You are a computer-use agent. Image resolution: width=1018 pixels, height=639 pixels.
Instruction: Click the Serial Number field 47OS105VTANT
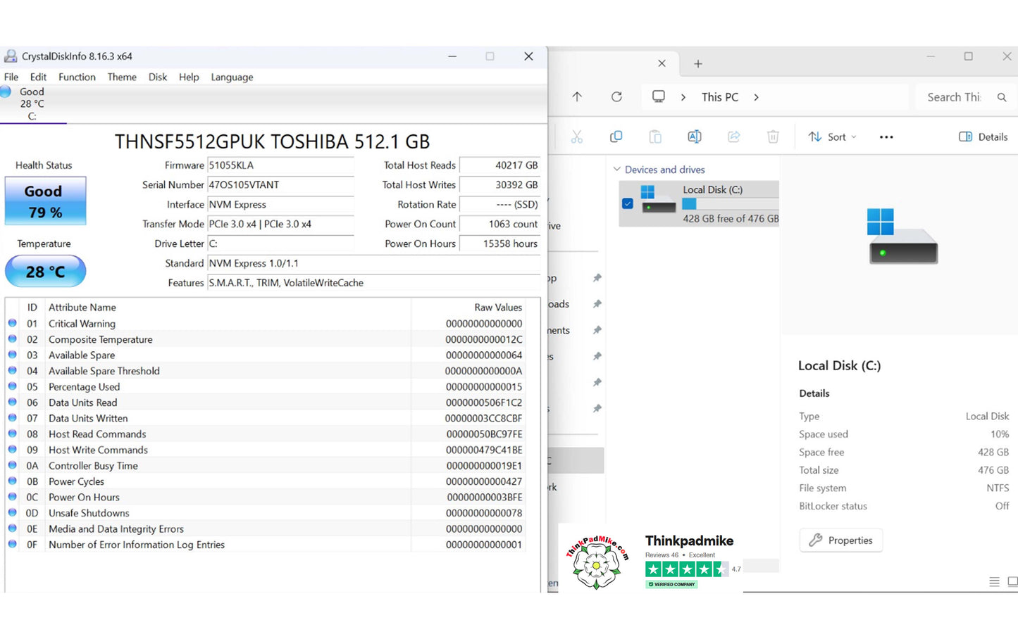coord(280,185)
